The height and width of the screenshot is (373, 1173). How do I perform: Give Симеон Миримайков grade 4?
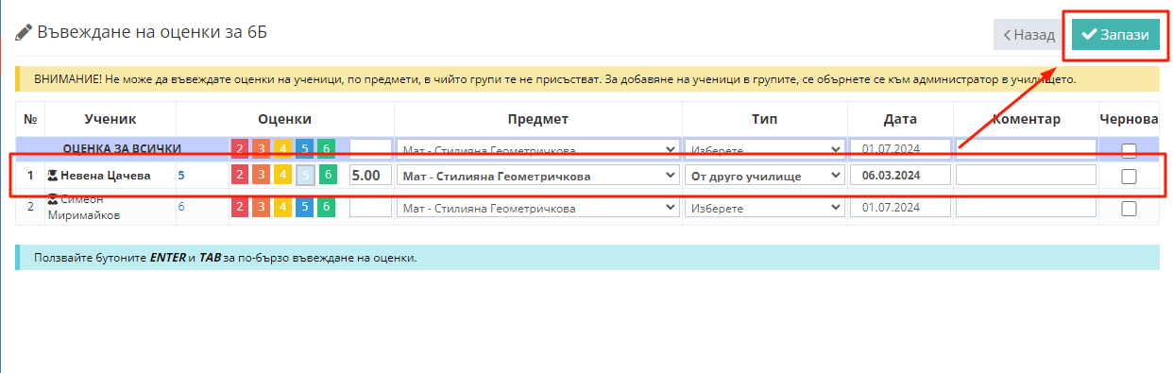(283, 207)
